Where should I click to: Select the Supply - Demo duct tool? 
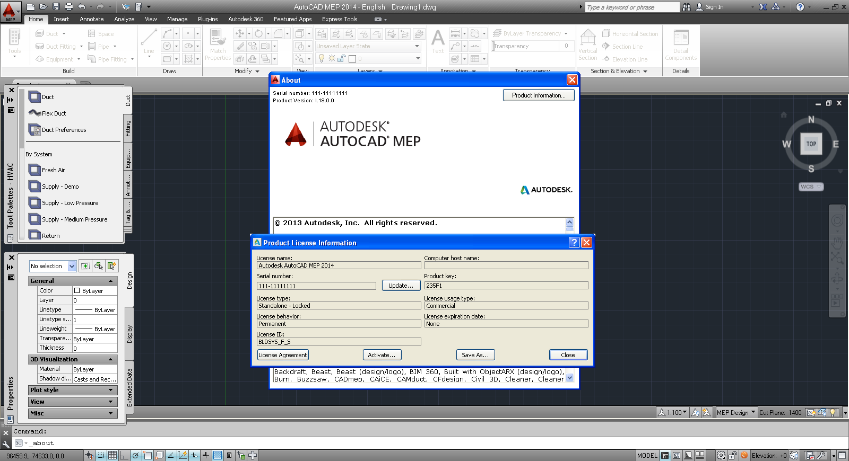click(x=54, y=187)
